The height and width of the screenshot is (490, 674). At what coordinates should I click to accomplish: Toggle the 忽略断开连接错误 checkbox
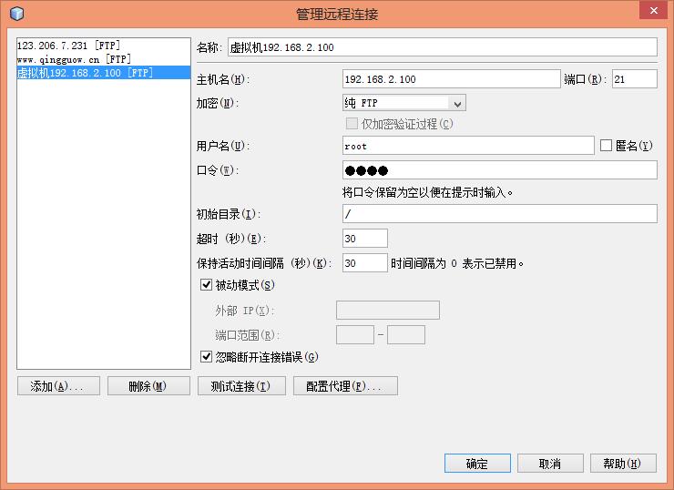(207, 356)
